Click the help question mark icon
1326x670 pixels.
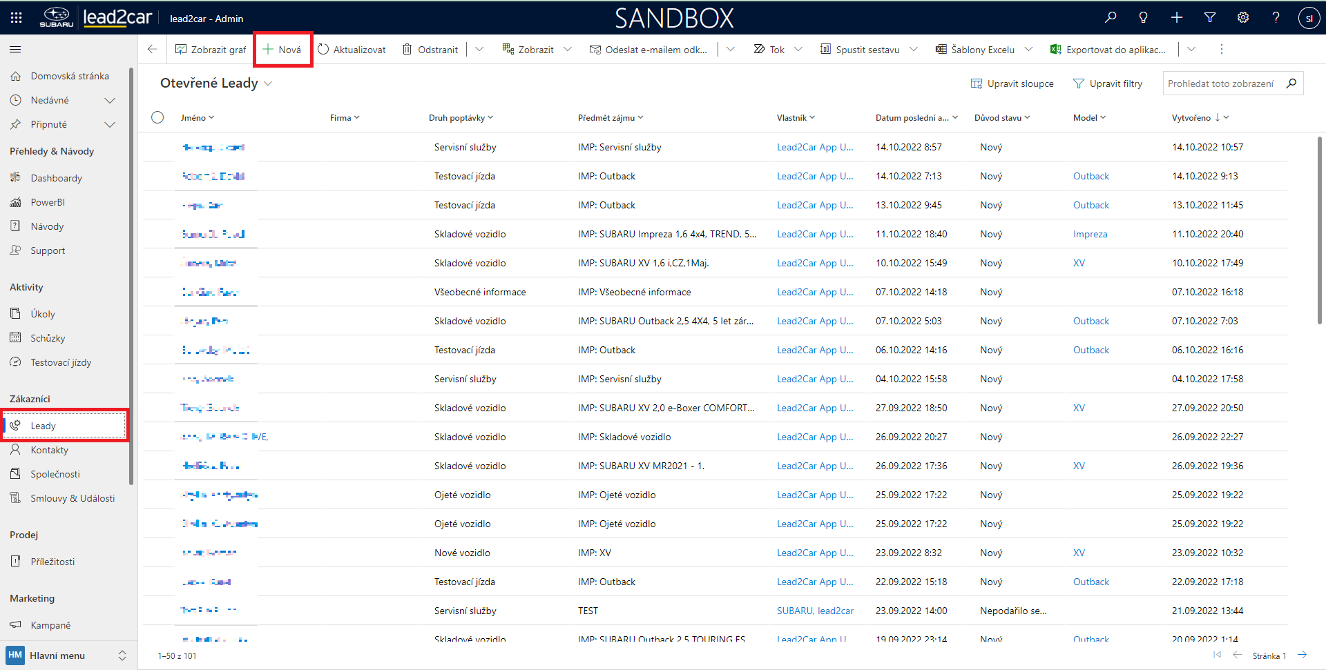[x=1276, y=18]
